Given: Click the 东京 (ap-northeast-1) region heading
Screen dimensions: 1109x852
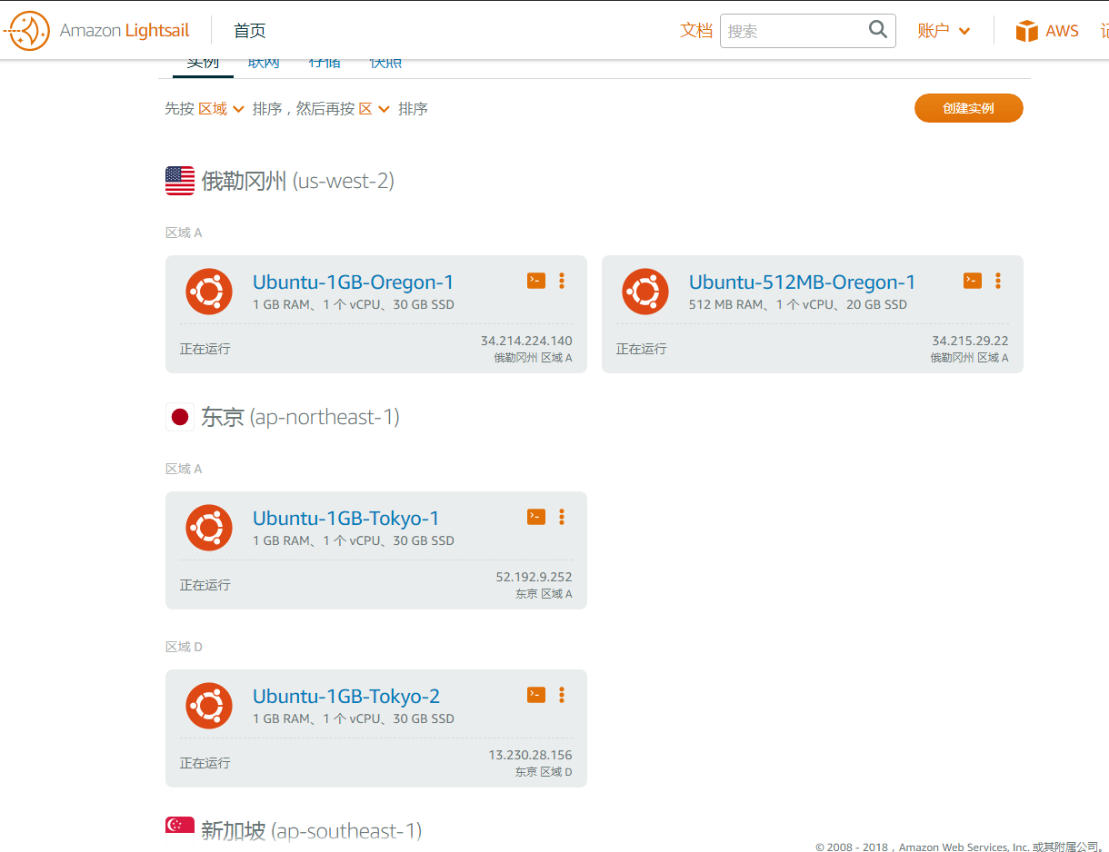Looking at the screenshot, I should click(301, 417).
